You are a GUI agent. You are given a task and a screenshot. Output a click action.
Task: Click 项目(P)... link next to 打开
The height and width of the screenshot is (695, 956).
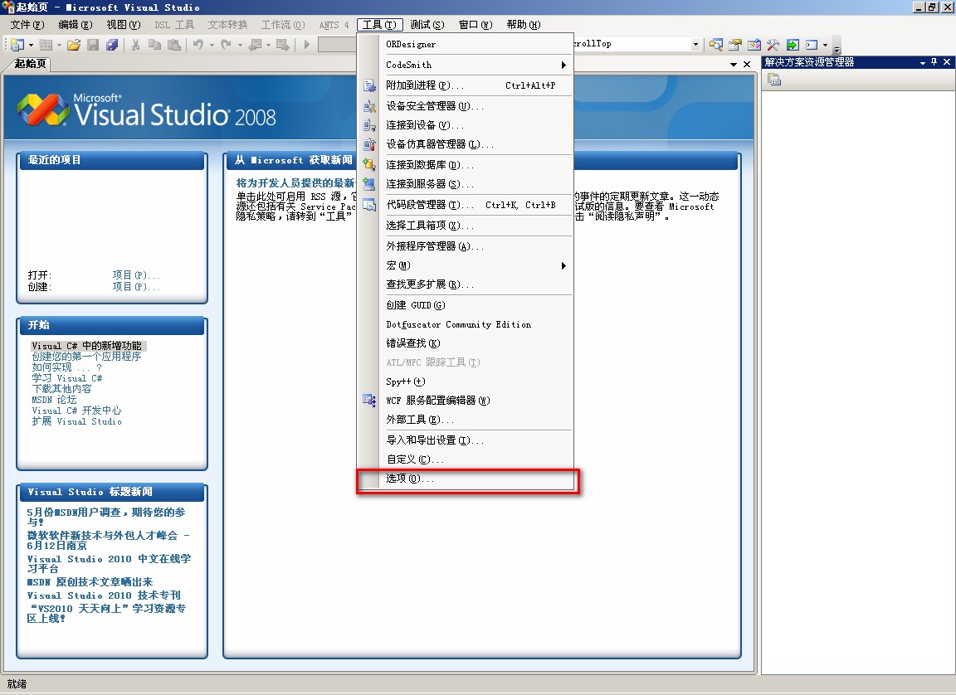pyautogui.click(x=136, y=275)
